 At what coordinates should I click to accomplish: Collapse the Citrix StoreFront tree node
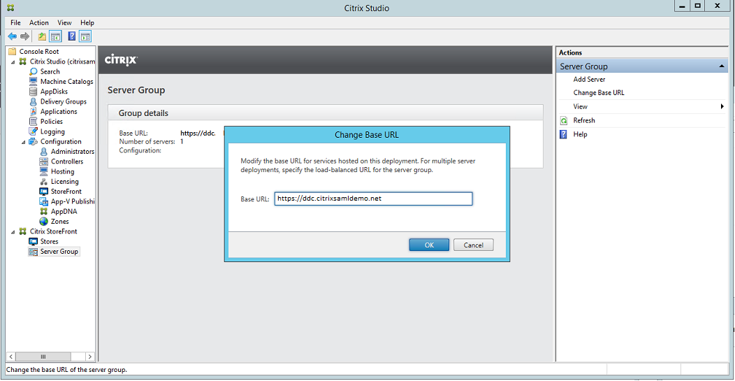tap(13, 232)
